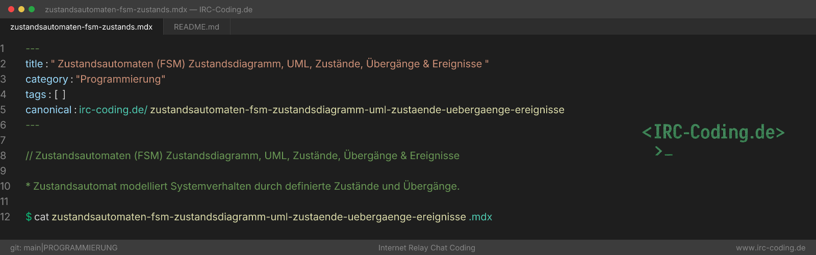Place cursor in the title key
The image size is (816, 255).
34,64
